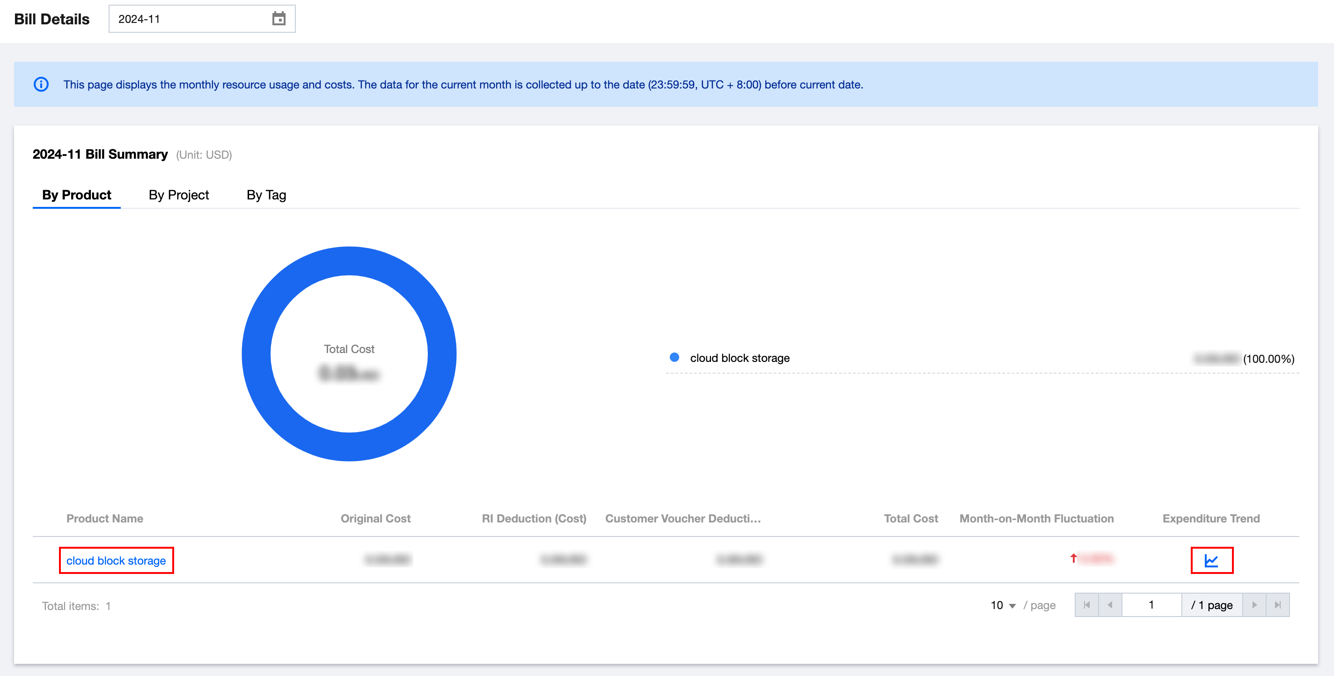1334x676 pixels.
Task: Go to previous page arrow
Action: pos(1110,604)
